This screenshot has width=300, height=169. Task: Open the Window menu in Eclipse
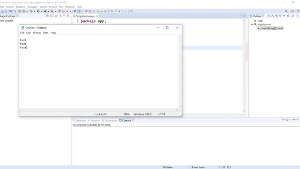point(70,7)
